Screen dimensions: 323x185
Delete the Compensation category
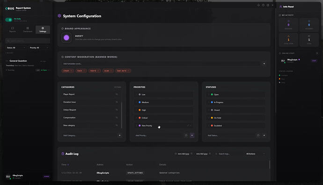coord(117,118)
